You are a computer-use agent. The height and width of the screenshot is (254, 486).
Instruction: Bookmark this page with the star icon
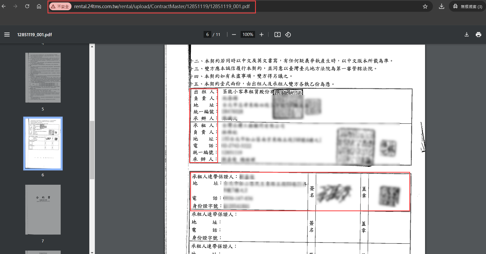[x=425, y=7]
